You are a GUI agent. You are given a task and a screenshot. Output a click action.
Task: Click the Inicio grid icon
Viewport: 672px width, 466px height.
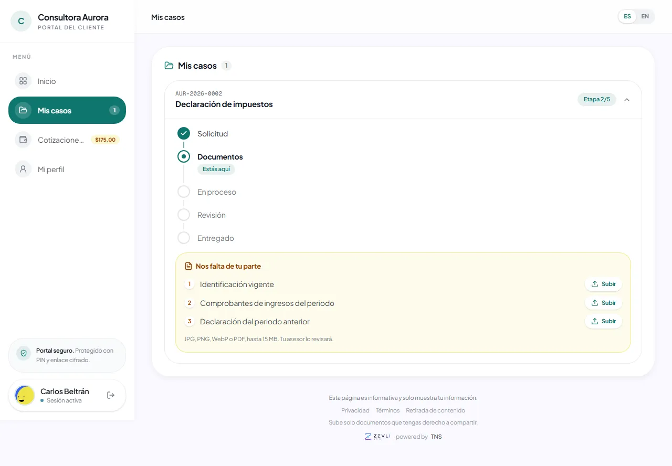click(23, 81)
